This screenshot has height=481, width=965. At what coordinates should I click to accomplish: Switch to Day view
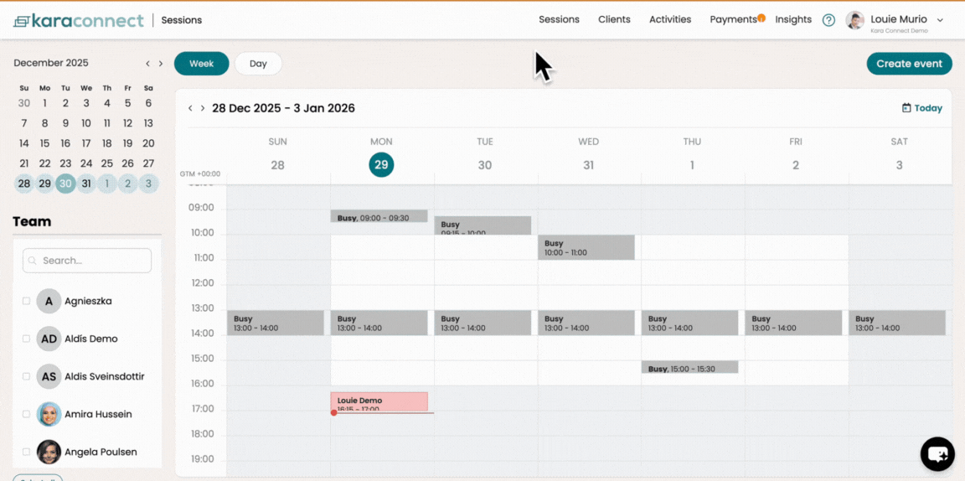pos(258,64)
